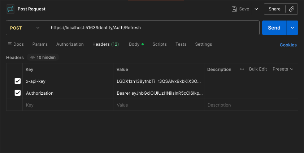
Task: Copy the request link using the chain icon
Action: (292, 9)
